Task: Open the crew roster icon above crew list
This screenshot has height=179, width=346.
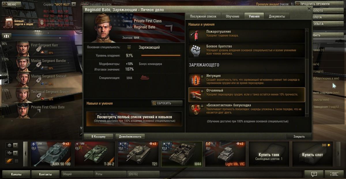Action: [6, 36]
